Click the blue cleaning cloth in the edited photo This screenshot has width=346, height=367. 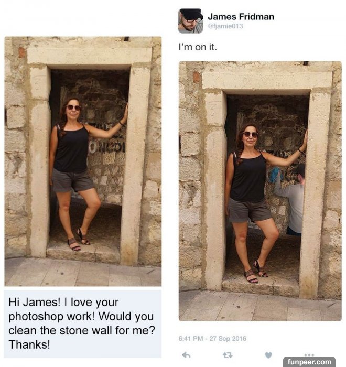[274, 175]
